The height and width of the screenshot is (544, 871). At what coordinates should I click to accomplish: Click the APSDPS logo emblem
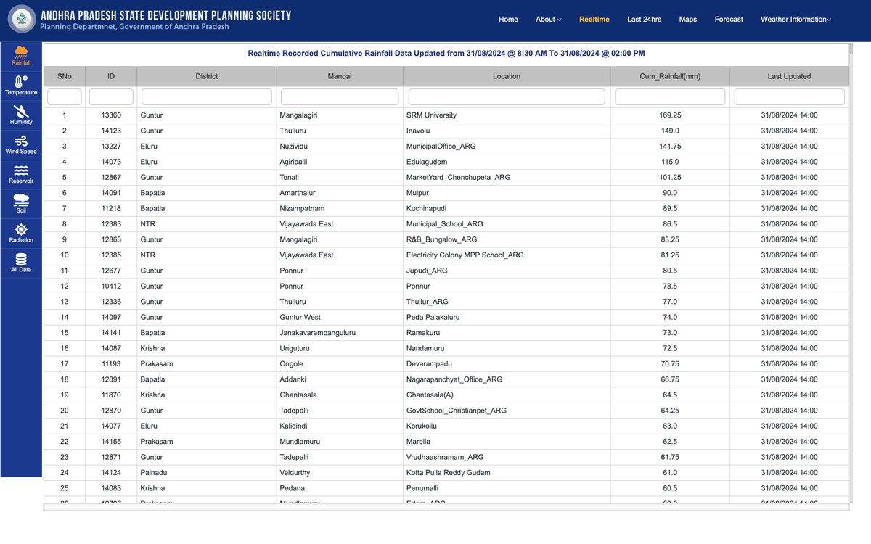[x=22, y=20]
